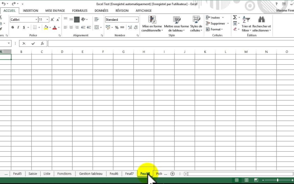Switch to the RÉVISION ribbon tab

(x=122, y=11)
